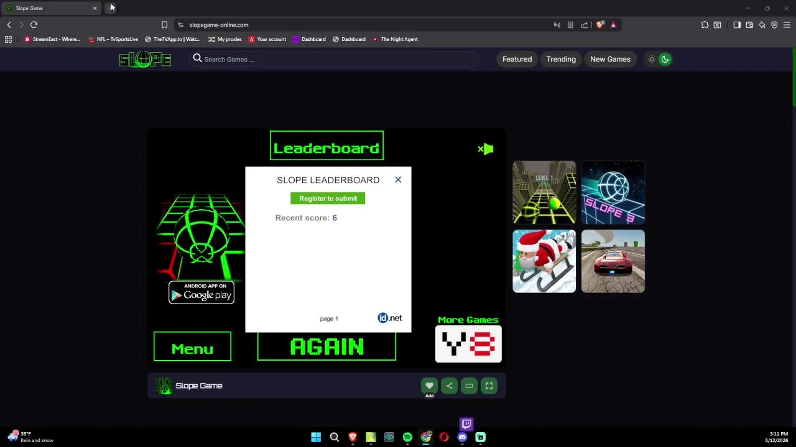
Task: Open the TheTVApp.to bookmark
Action: 173,39
